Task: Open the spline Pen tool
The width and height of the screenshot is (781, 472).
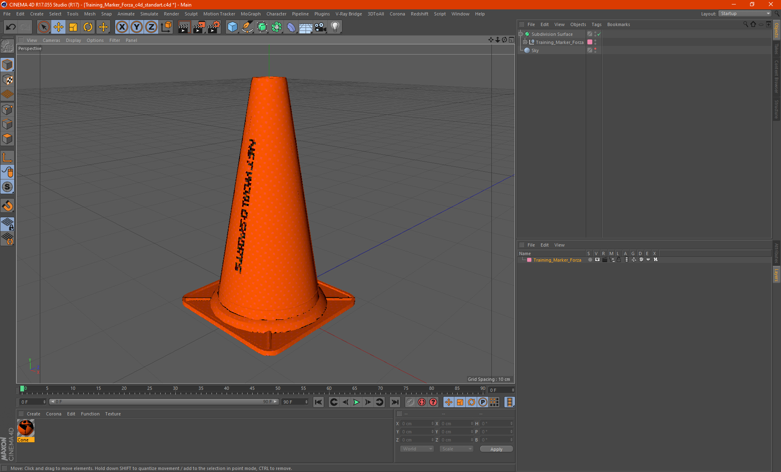Action: pyautogui.click(x=247, y=27)
